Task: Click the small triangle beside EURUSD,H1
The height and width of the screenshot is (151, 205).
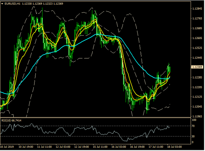Action: 2,4
